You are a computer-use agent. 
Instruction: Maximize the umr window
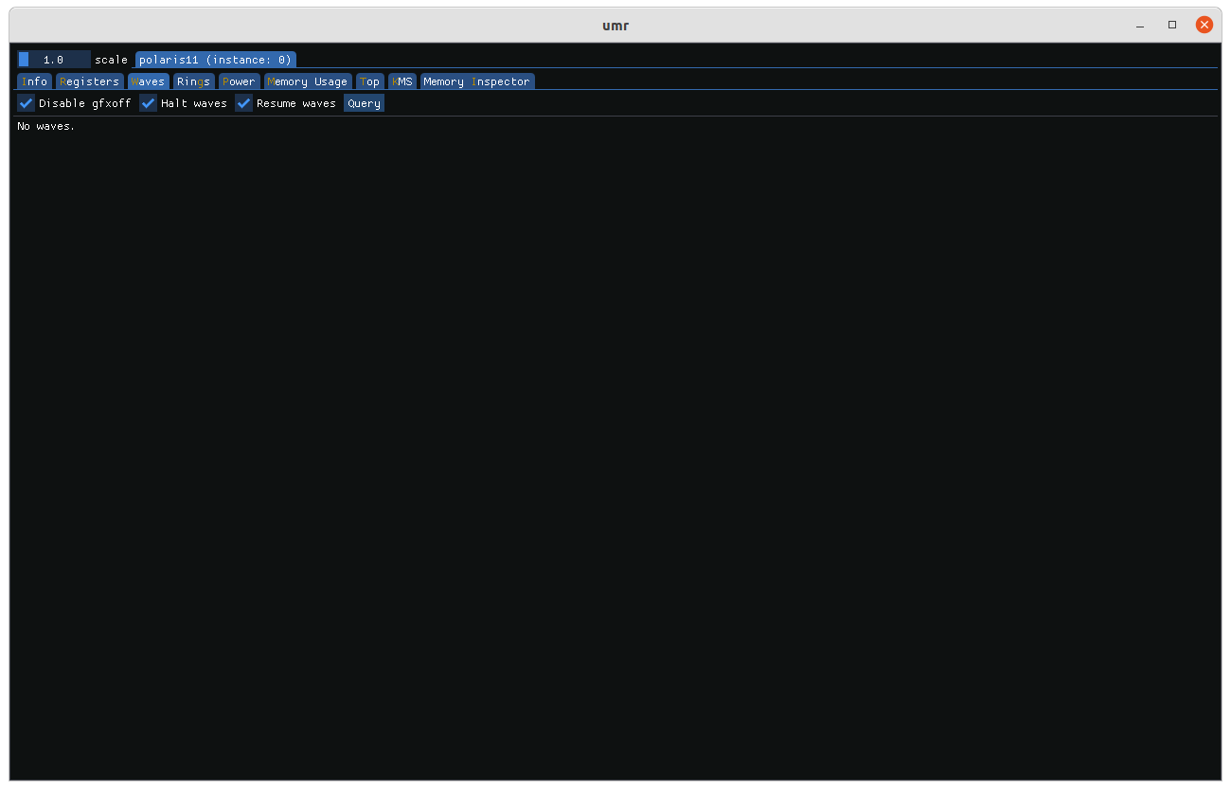[x=1172, y=26]
